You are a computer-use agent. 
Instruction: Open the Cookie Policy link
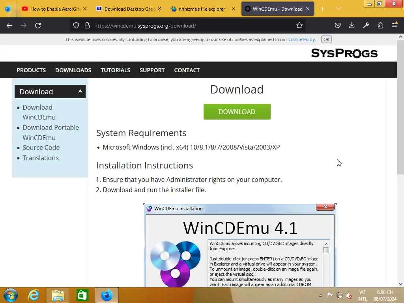(301, 39)
